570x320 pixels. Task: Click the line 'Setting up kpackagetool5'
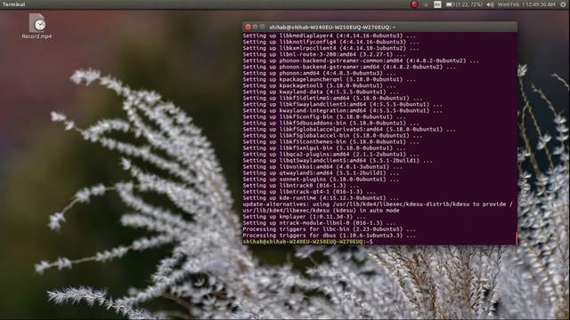pyautogui.click(x=319, y=85)
